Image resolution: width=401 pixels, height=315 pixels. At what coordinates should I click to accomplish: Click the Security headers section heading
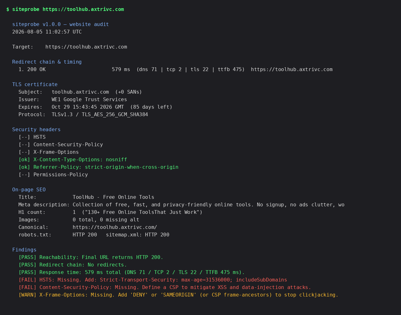[x=36, y=130]
